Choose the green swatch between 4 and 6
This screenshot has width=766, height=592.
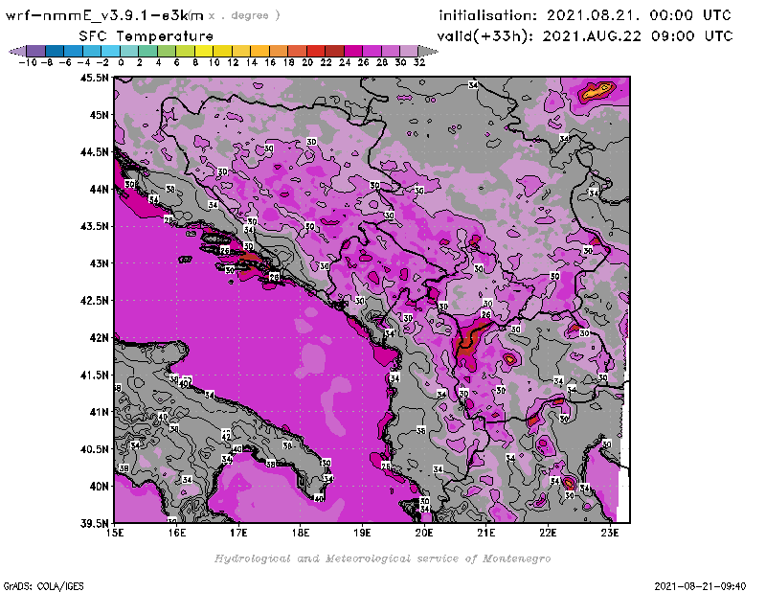[167, 50]
